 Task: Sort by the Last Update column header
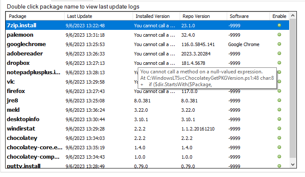click(x=97, y=16)
